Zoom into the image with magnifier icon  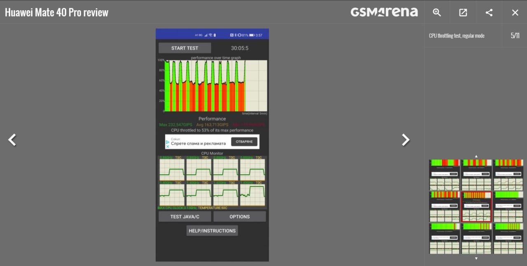pos(437,12)
